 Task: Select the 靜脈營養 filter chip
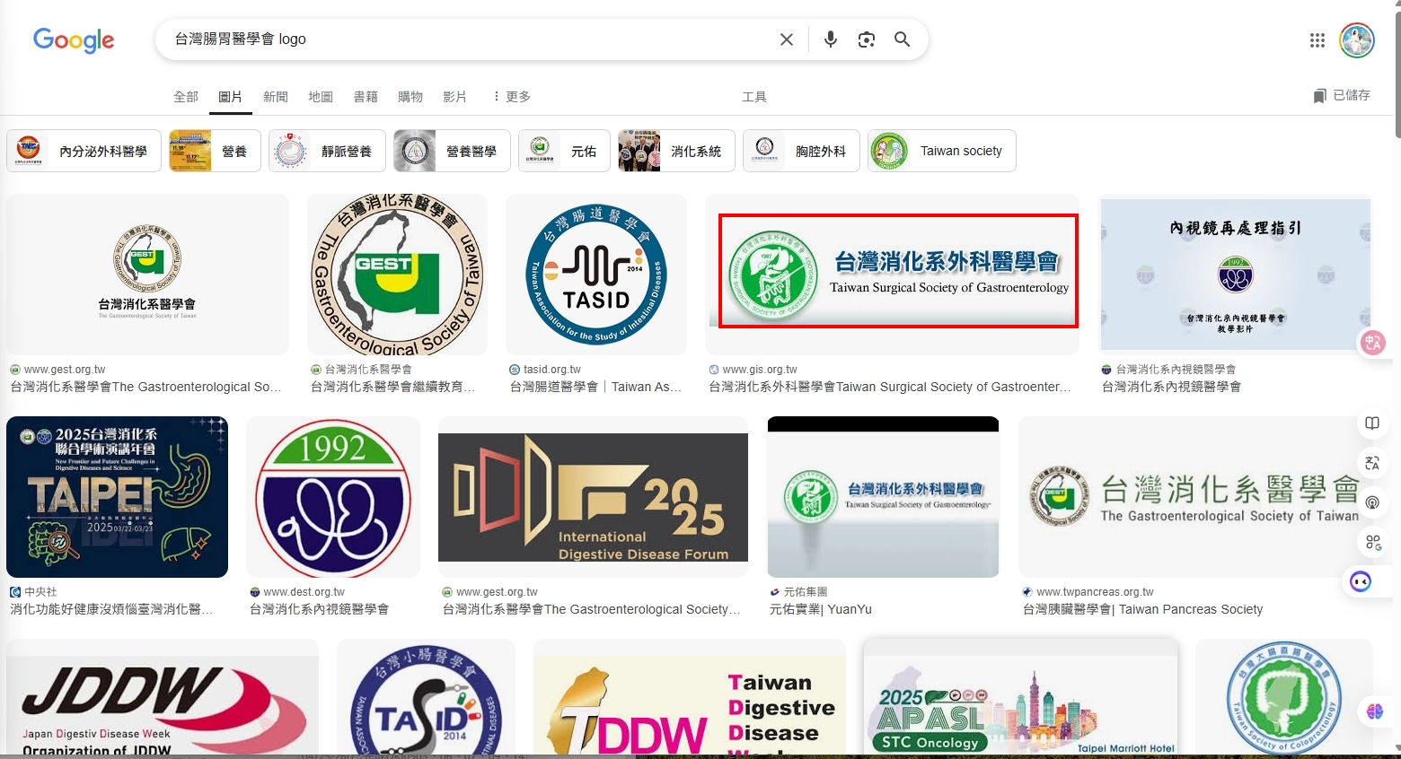click(x=327, y=151)
